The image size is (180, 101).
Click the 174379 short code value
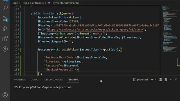(73, 21)
